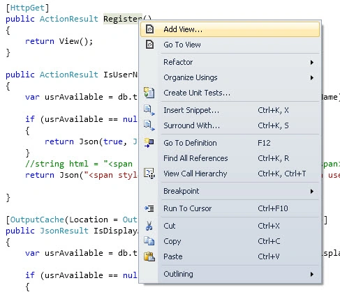This screenshot has height=292, width=340.
Task: Click the Paste clipboard icon
Action: (149, 256)
